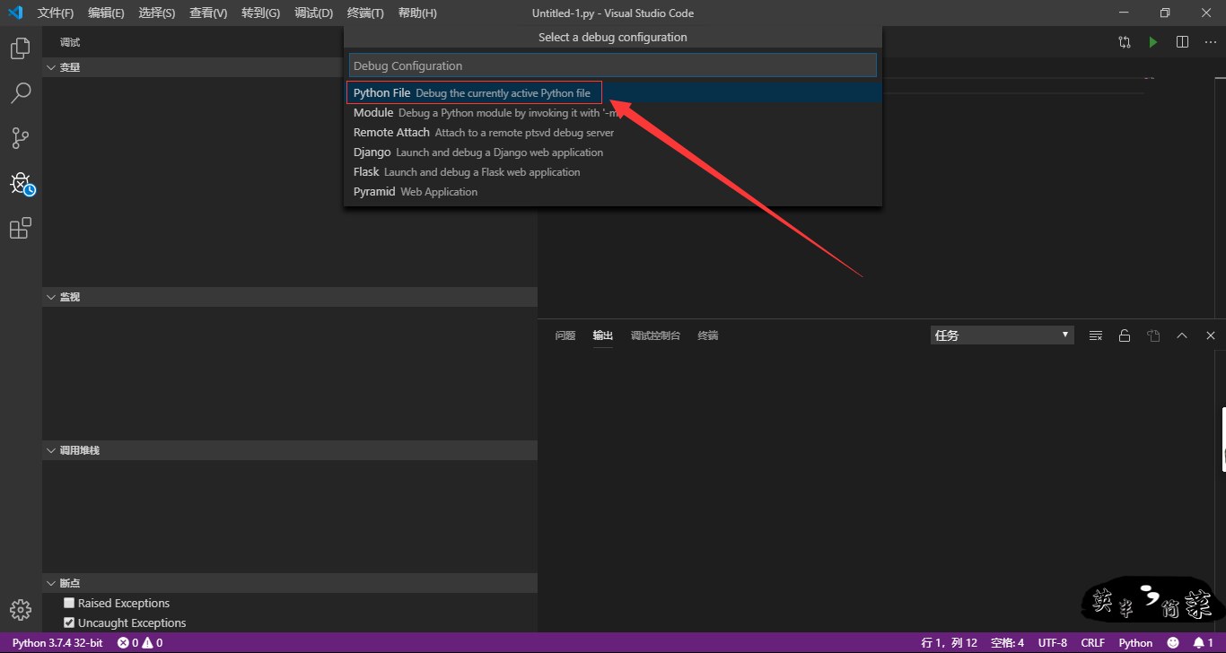Select the Remote Attach debug configuration

click(x=613, y=133)
